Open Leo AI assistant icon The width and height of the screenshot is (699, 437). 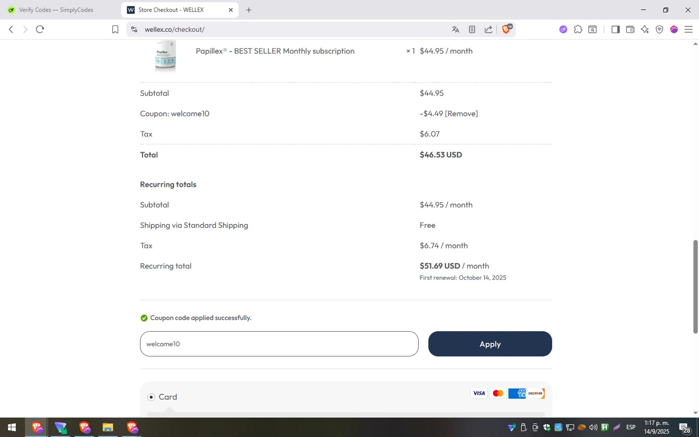click(645, 29)
